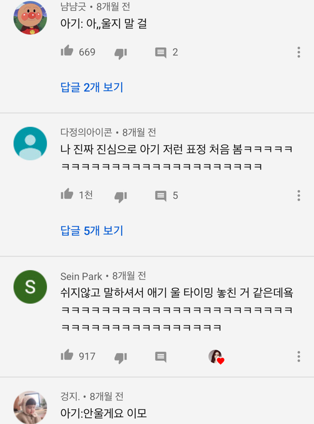Viewport: 314px width, 424px height.
Task: Toggle the creator heart on Sein Park's comment
Action: 217,357
